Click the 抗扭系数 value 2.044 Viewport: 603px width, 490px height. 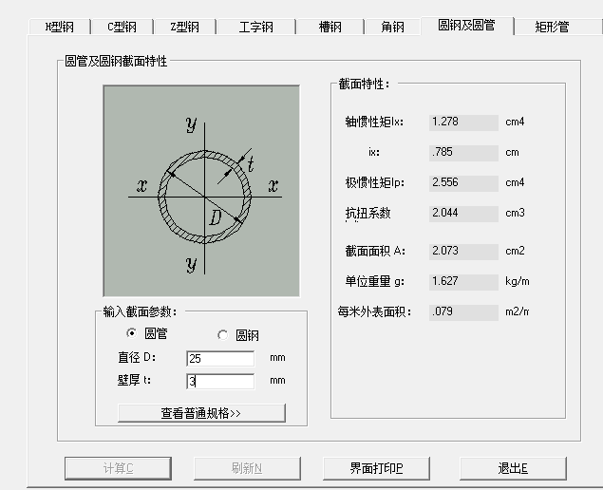click(463, 214)
